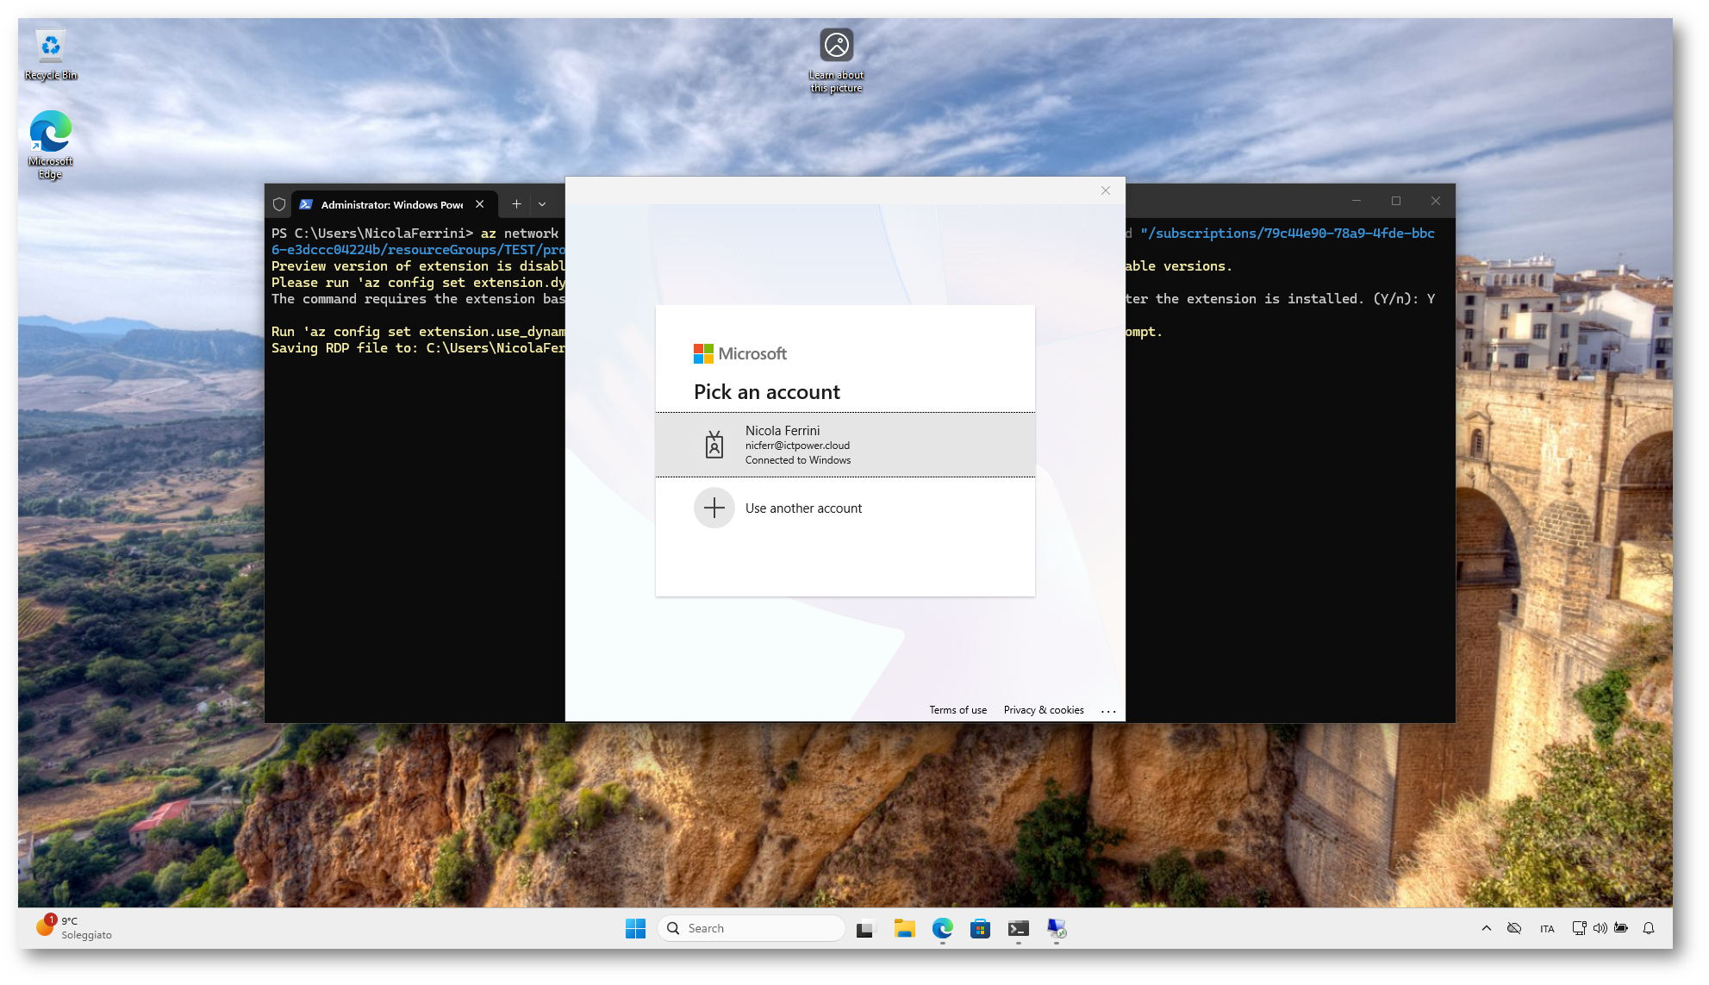The width and height of the screenshot is (1709, 985).
Task: Select the Administrator: Windows PowerShell tab
Action: click(x=390, y=204)
